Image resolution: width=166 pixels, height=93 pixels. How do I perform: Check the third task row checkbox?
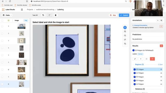(2, 41)
